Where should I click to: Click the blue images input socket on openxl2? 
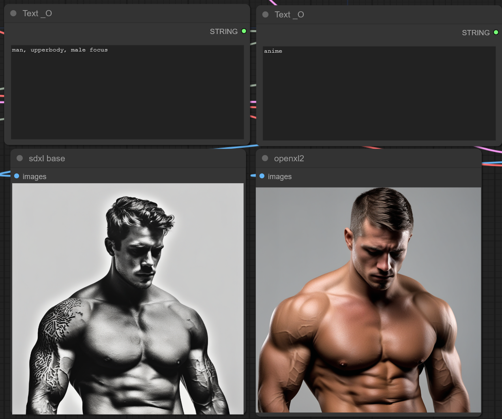pyautogui.click(x=262, y=176)
